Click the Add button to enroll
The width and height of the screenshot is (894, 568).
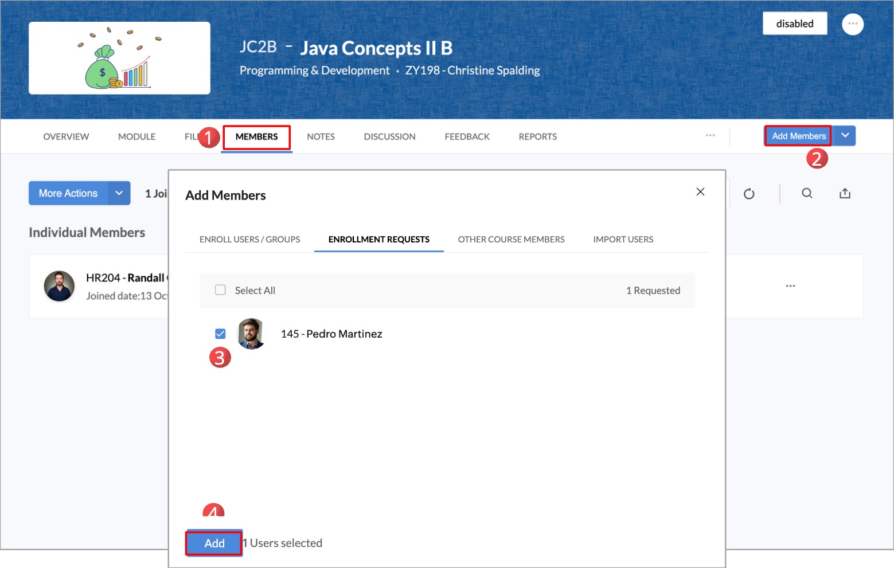pos(214,543)
